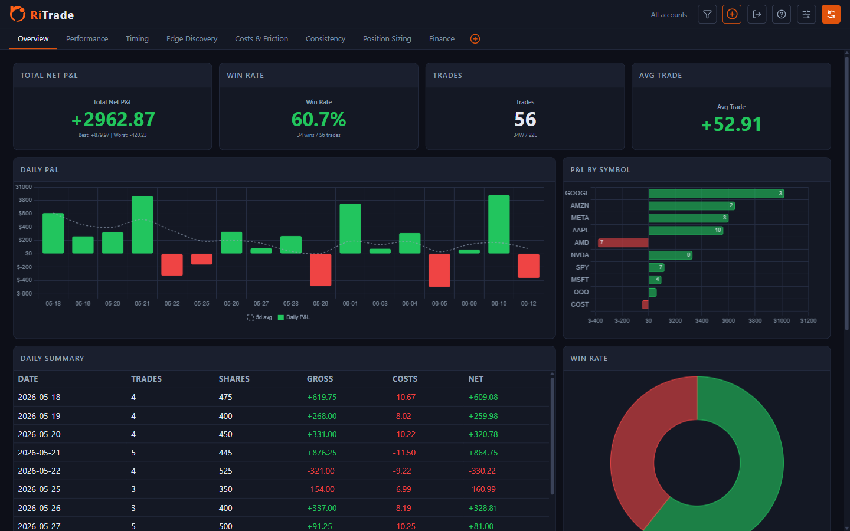Sort by the GROSS column header
This screenshot has width=850, height=531.
(320, 379)
